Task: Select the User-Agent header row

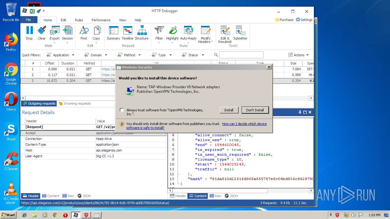Action: click(x=94, y=156)
